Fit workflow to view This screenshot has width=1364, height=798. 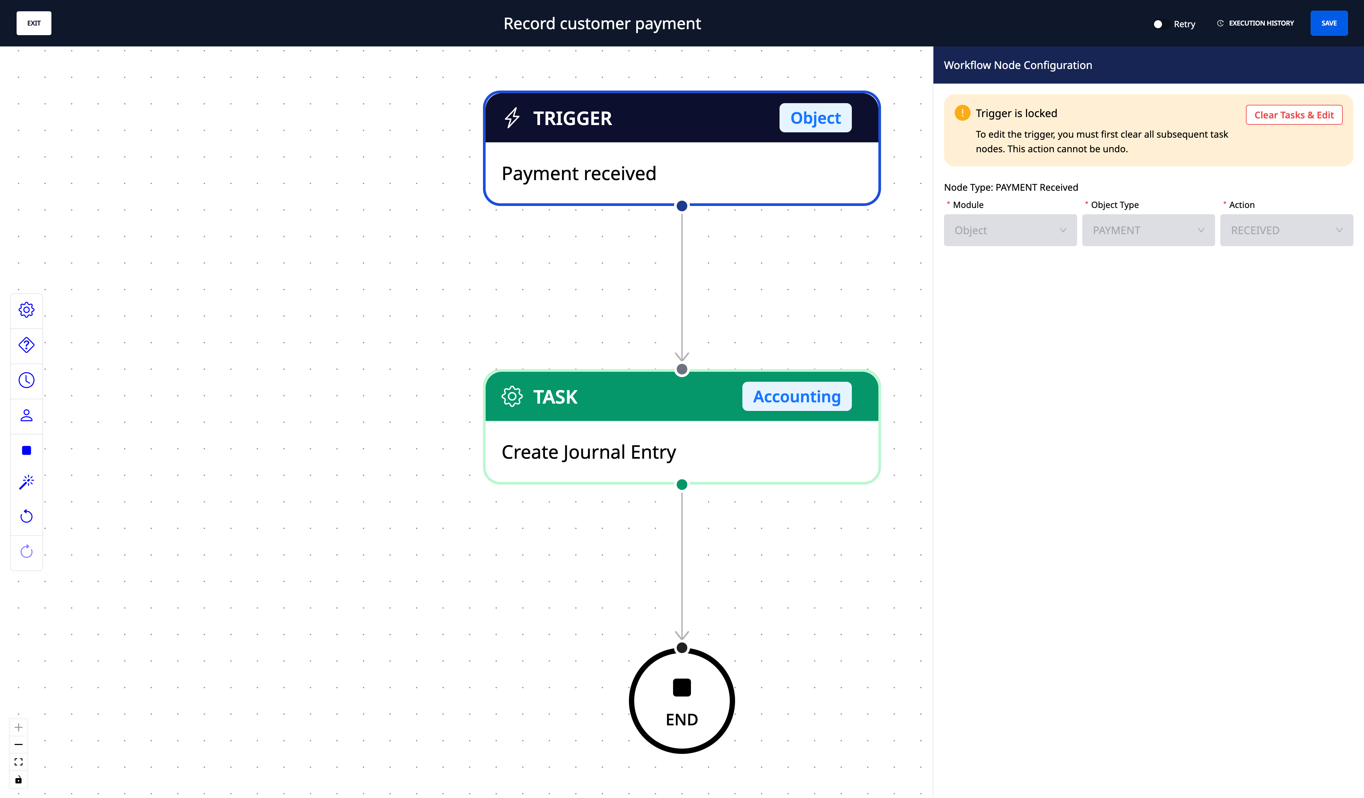click(18, 762)
